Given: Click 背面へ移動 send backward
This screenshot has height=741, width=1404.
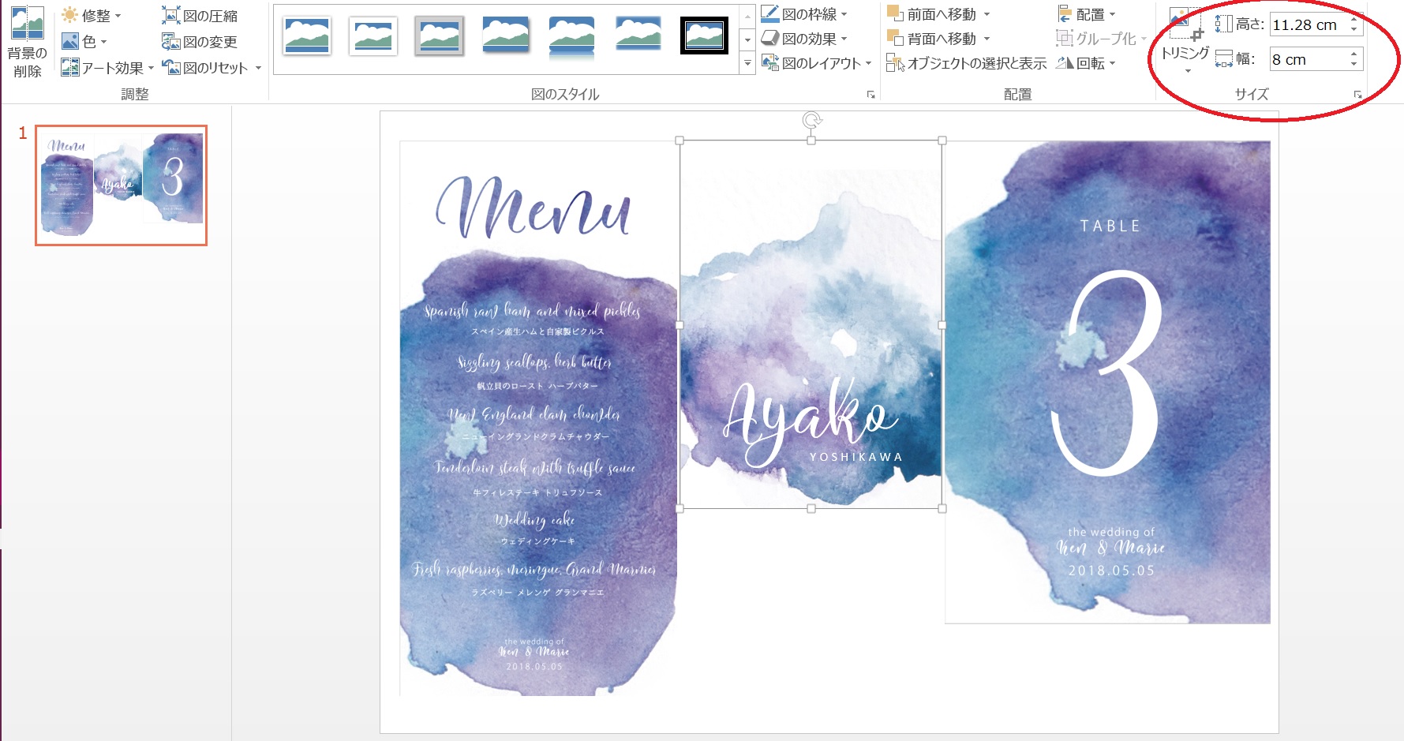Looking at the screenshot, I should coord(931,38).
